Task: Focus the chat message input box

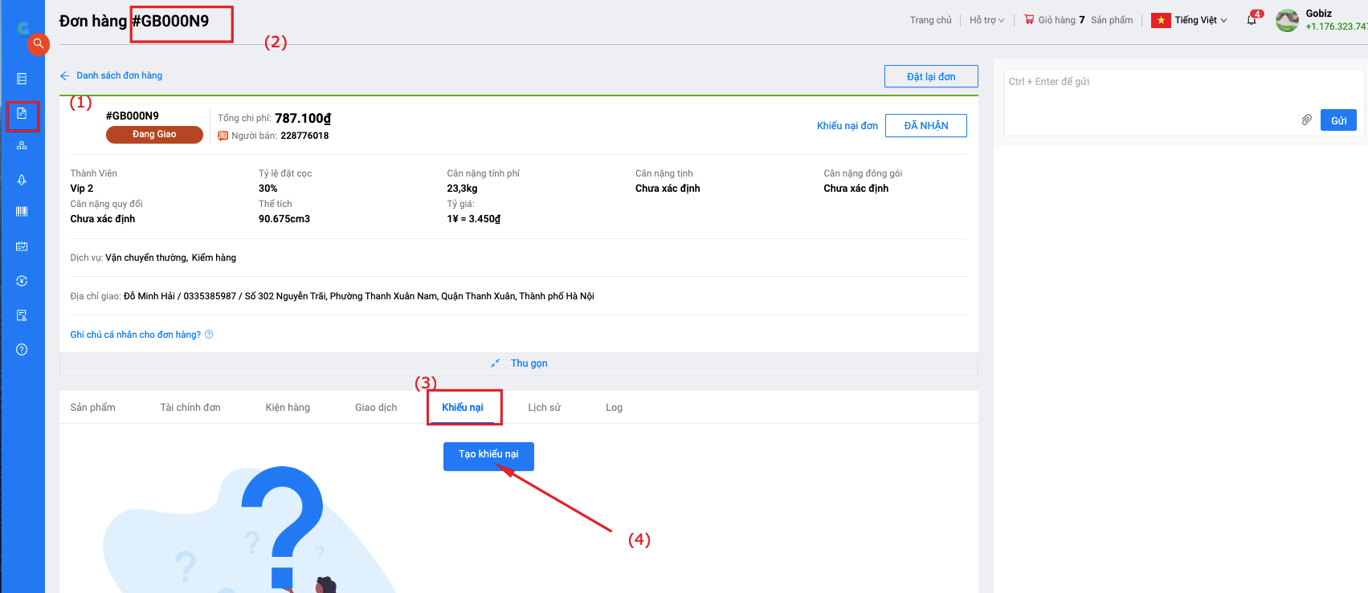Action: tap(1149, 92)
